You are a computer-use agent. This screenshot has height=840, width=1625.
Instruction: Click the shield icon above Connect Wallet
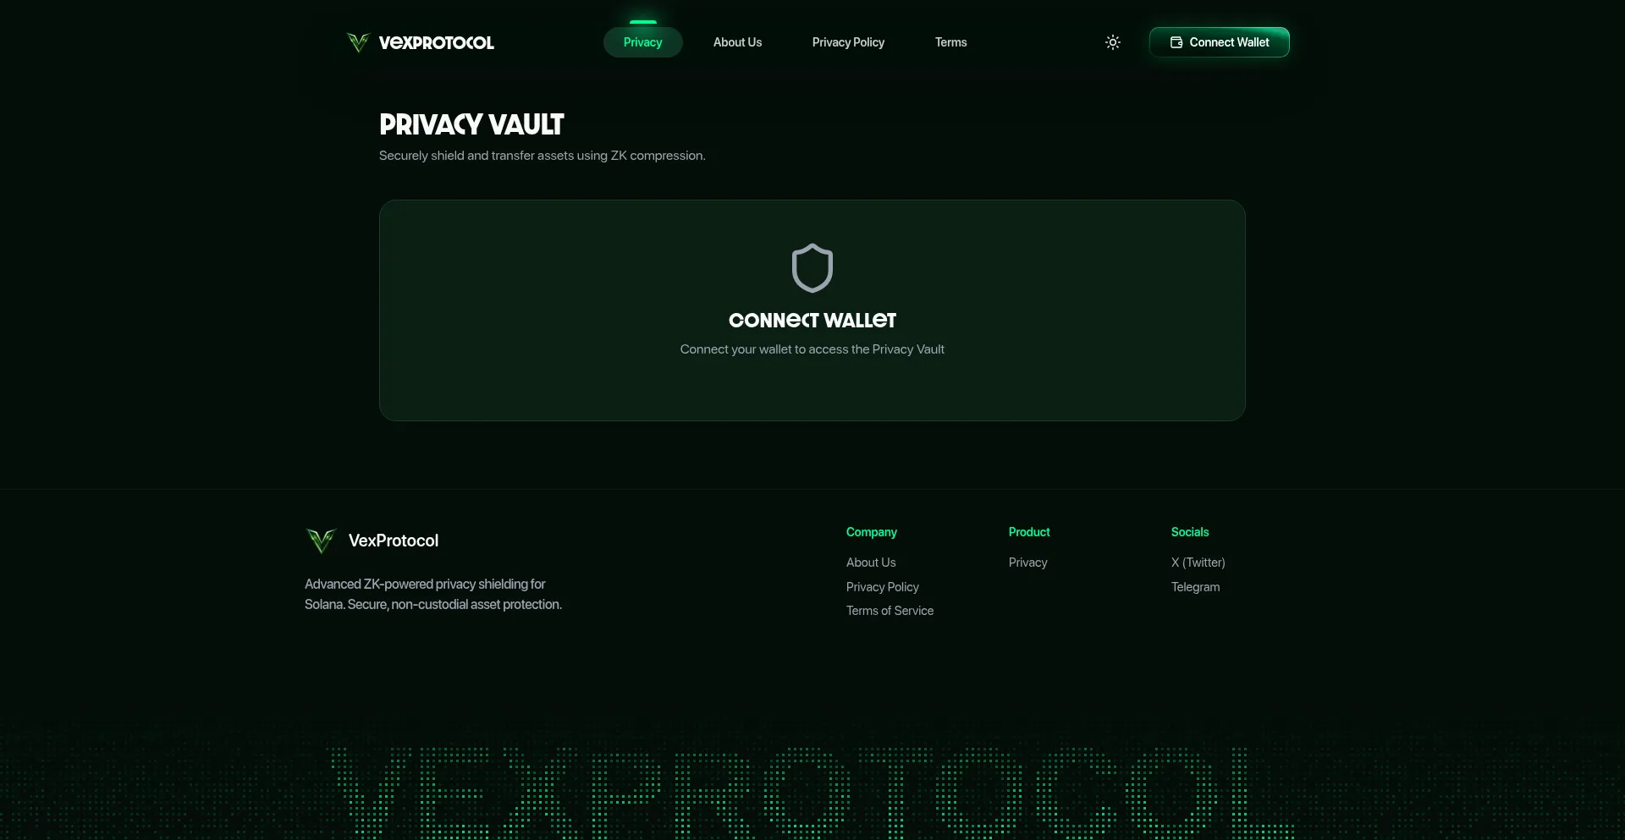coord(812,267)
